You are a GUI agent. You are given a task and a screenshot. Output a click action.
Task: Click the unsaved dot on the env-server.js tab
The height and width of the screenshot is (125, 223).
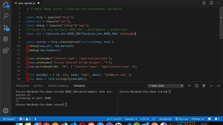click(x=38, y=3)
